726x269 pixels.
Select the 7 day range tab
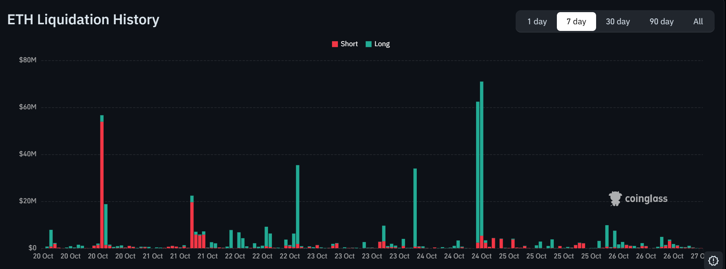(576, 22)
